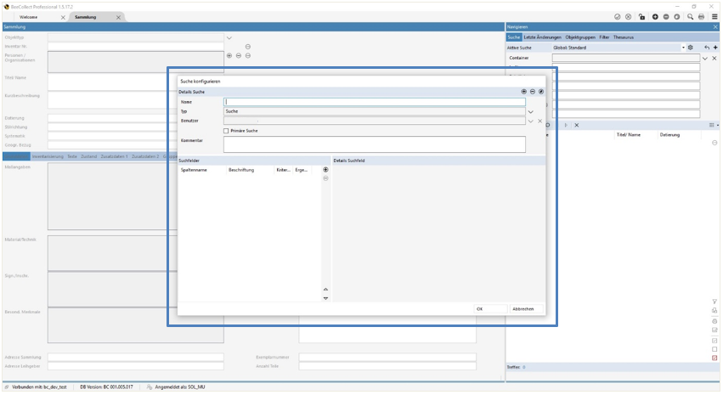Image resolution: width=723 pixels, height=395 pixels.
Task: Click the printer icon in top toolbar
Action: (701, 17)
